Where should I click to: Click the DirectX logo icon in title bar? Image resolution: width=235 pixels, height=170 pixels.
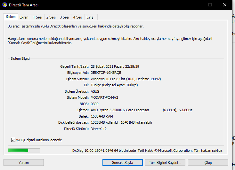5,5
